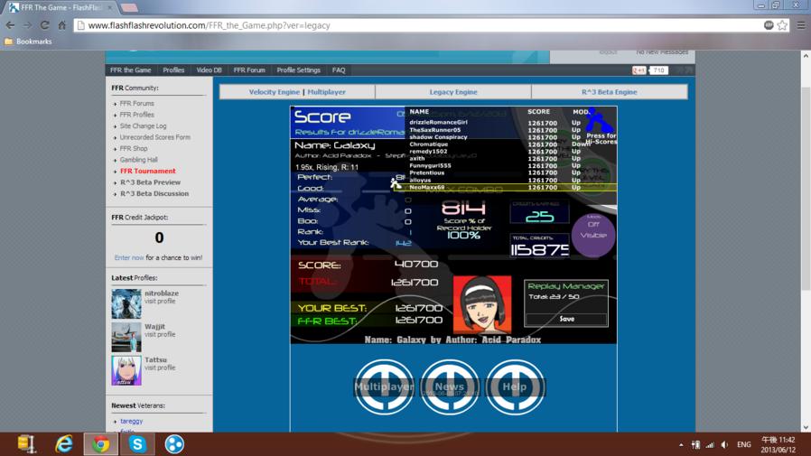
Task: Open nitroblaze's avatar thumbnail
Action: 126,304
